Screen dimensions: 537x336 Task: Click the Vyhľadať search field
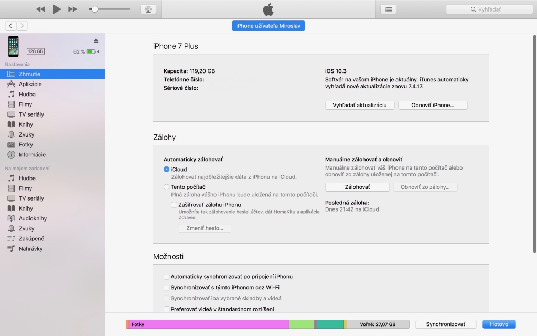[x=489, y=9]
